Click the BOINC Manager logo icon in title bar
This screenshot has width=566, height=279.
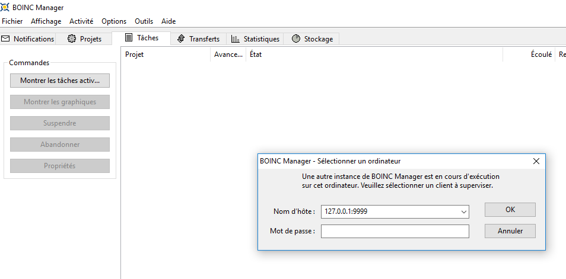(x=5, y=7)
